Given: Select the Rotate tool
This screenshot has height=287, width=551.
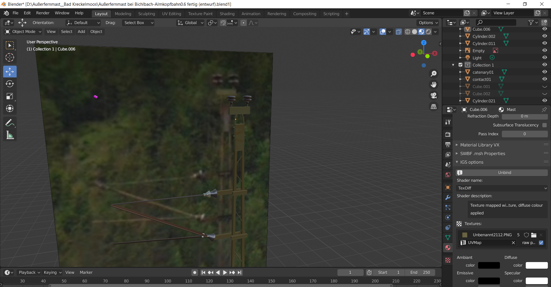Looking at the screenshot, I should click(x=10, y=84).
